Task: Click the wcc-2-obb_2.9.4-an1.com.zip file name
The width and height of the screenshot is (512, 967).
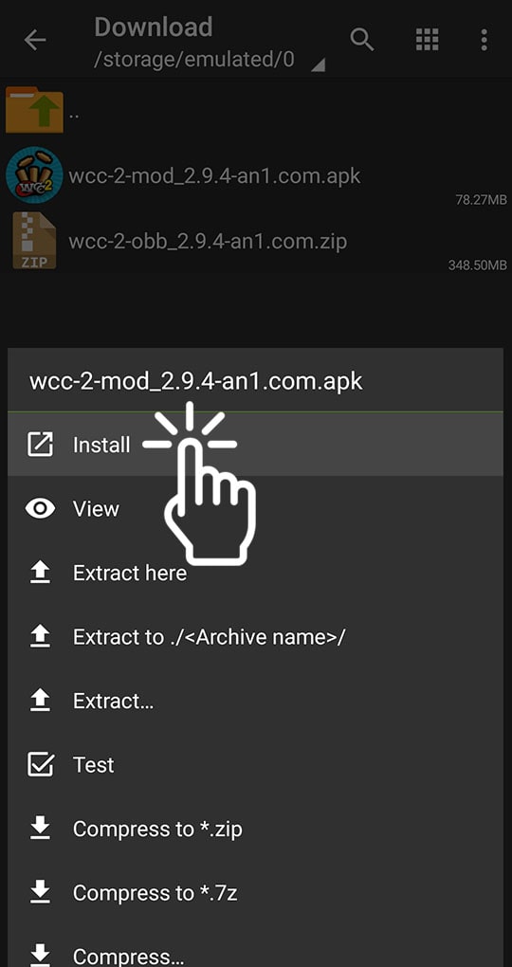Action: coord(208,241)
